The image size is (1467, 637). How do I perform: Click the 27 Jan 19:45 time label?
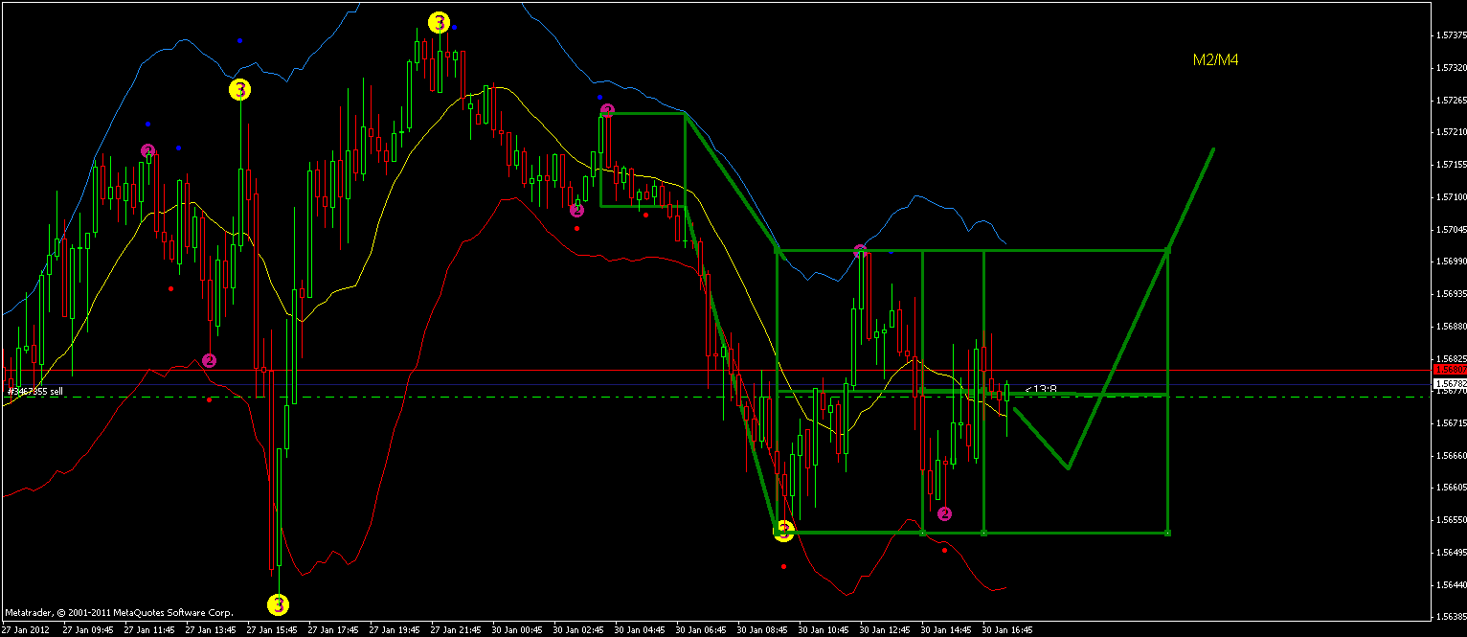coord(395,630)
